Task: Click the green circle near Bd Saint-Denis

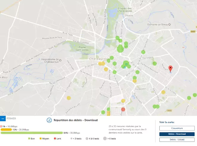Action: pos(143,52)
